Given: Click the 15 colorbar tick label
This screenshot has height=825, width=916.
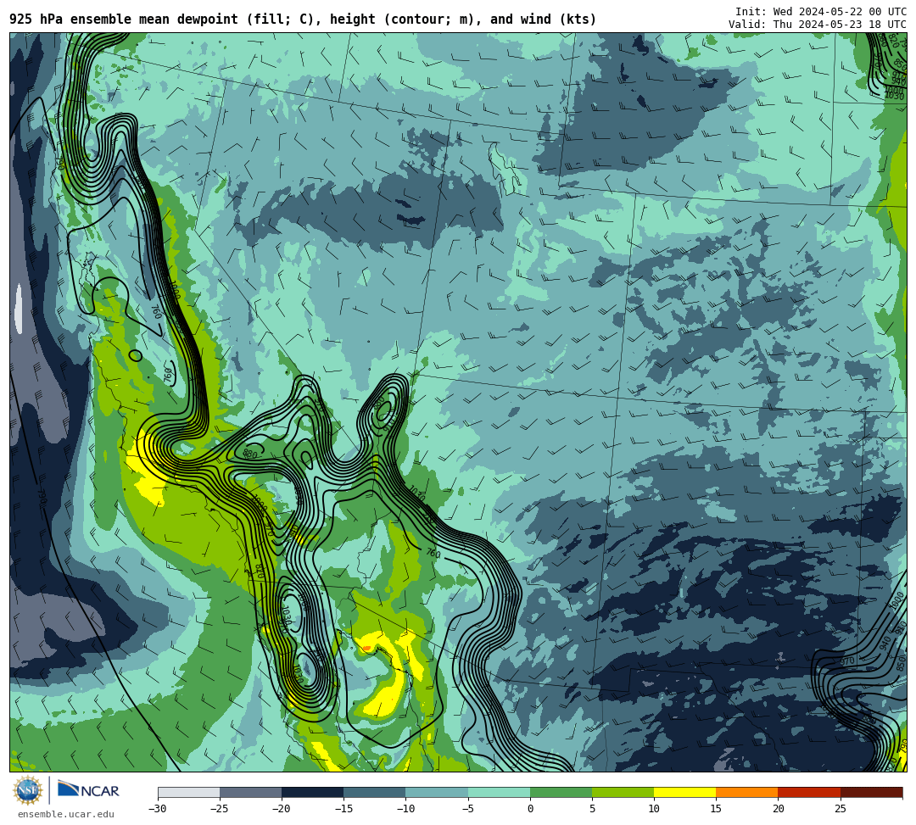Looking at the screenshot, I should pyautogui.click(x=716, y=809).
